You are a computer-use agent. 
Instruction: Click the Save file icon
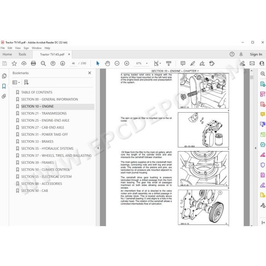5,63
